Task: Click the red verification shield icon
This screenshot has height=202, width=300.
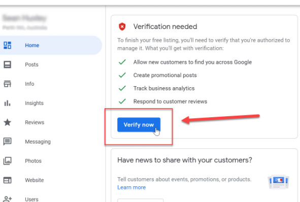Action: tap(122, 26)
